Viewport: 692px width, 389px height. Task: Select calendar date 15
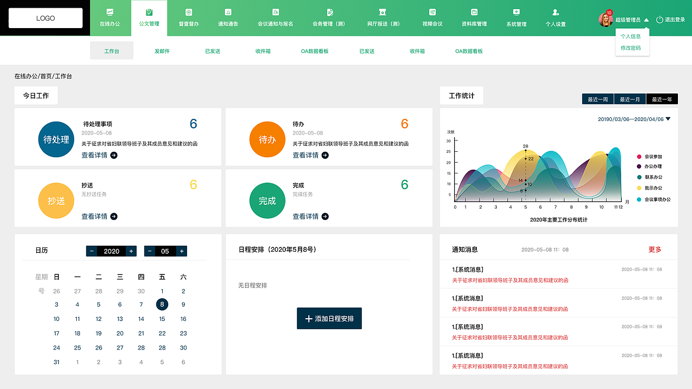(162, 319)
